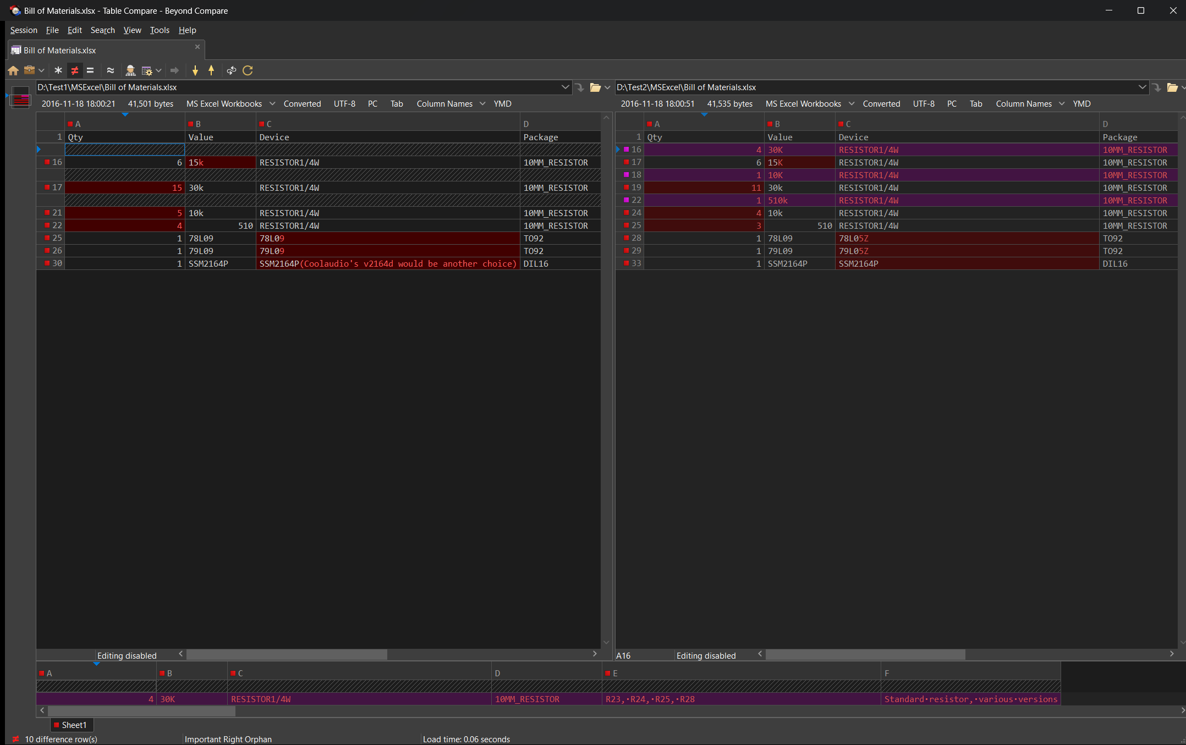Click detail pane column E header
Viewport: 1186px width, 745px height.
tap(741, 674)
